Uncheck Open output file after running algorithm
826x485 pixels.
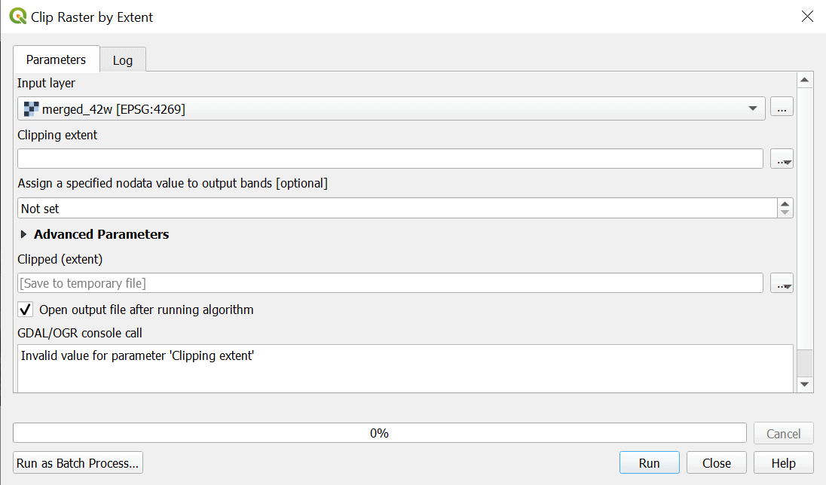pos(25,310)
